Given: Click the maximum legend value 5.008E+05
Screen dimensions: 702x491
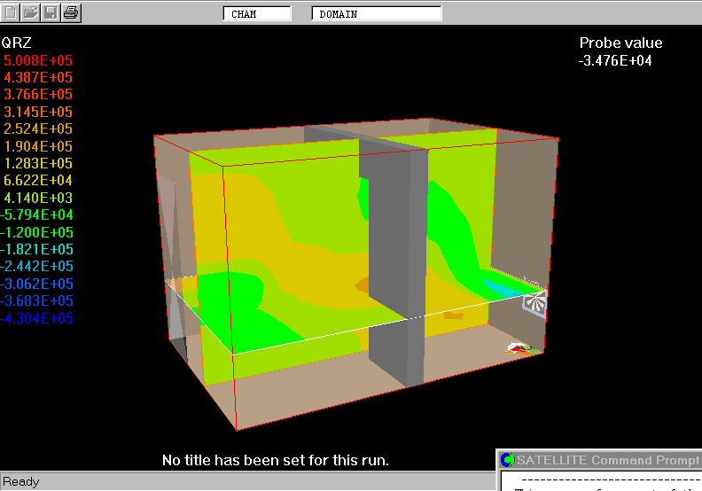Looking at the screenshot, I should point(38,60).
